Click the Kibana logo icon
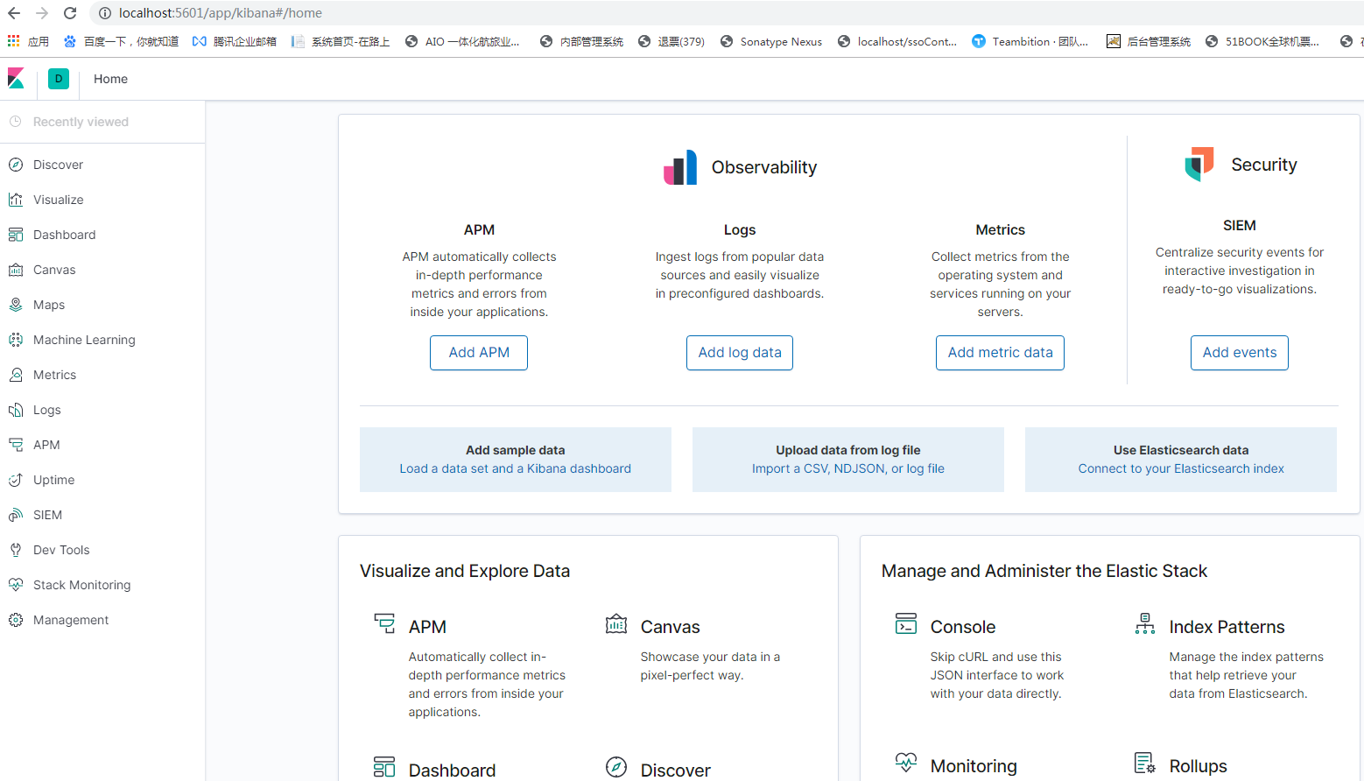 (x=16, y=79)
